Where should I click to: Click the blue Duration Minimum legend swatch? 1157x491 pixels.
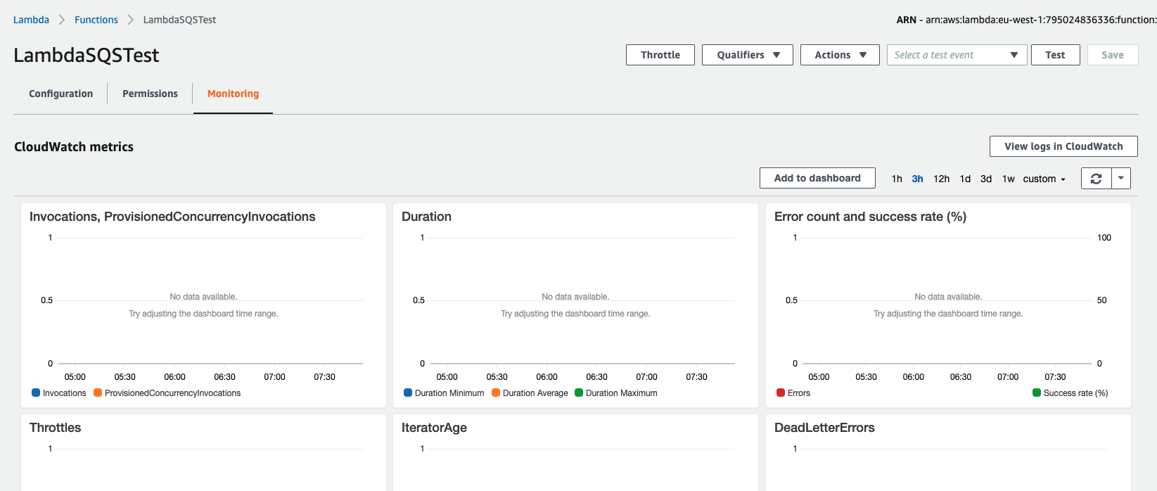pos(408,393)
